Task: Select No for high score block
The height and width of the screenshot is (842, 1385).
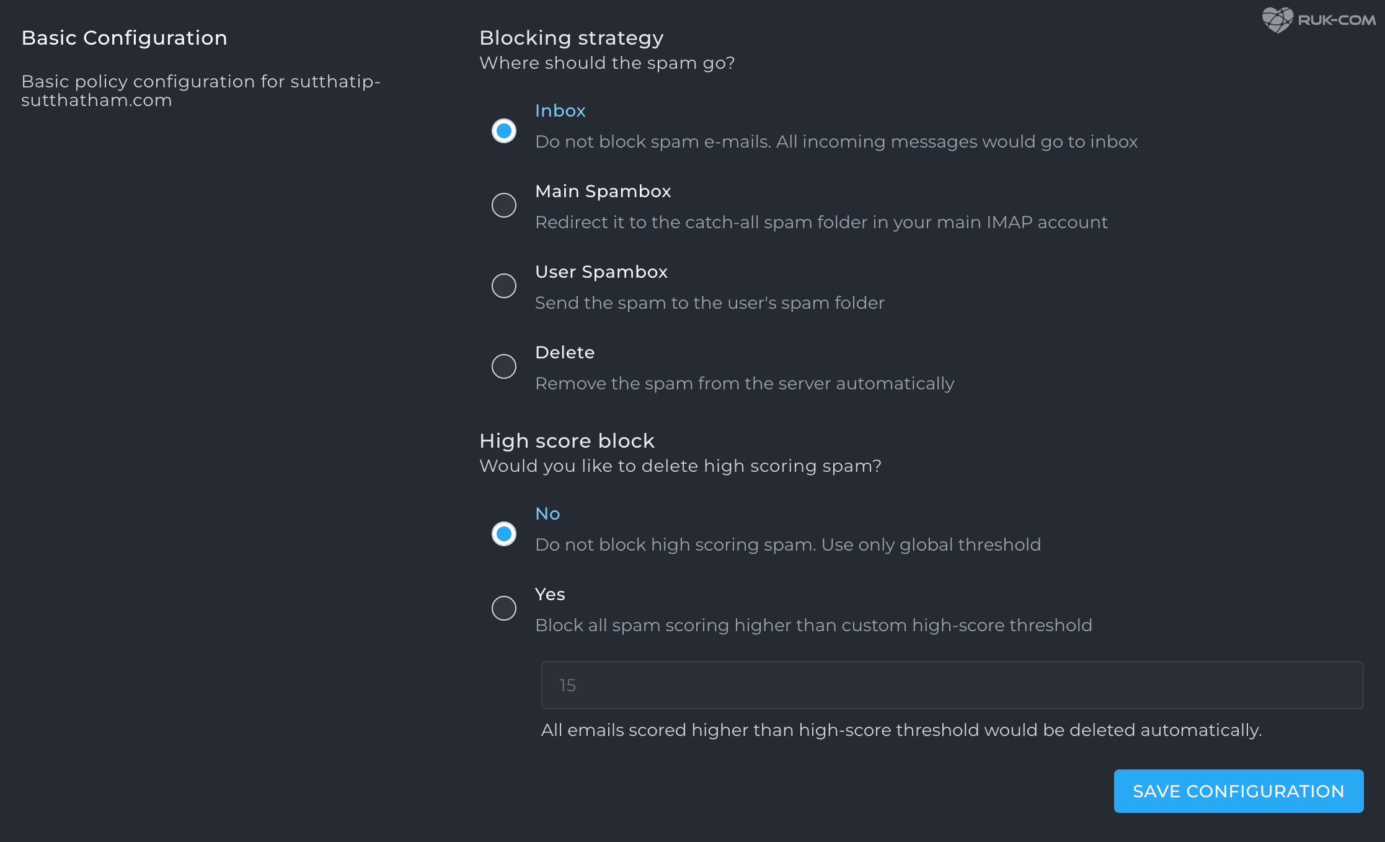Action: pos(503,534)
